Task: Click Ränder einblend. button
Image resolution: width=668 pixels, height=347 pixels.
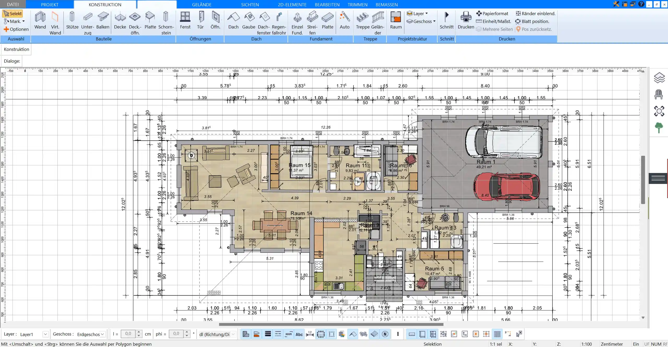Action: point(535,14)
